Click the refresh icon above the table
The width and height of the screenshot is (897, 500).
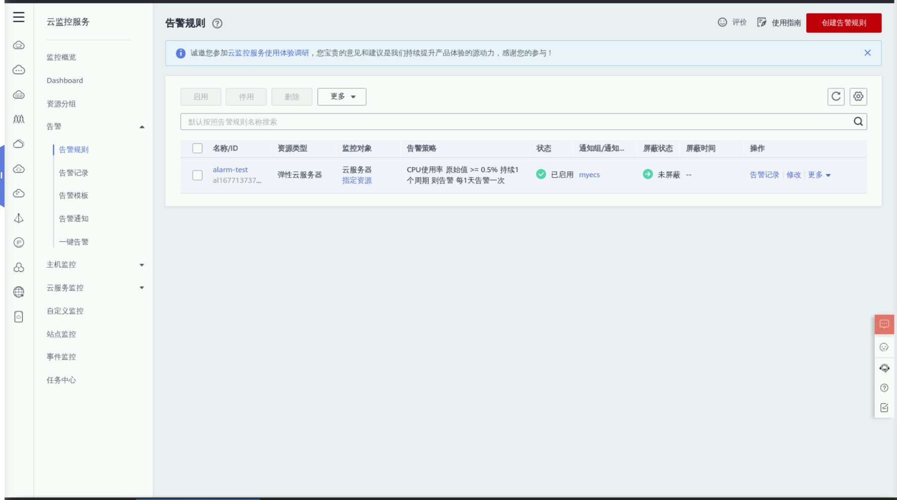836,96
